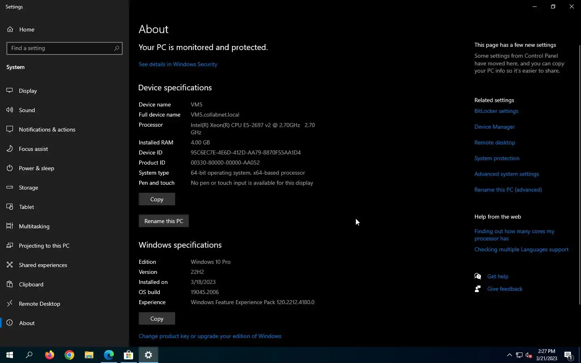This screenshot has height=363, width=581.
Task: Click the network icon in system tray
Action: (x=519, y=355)
